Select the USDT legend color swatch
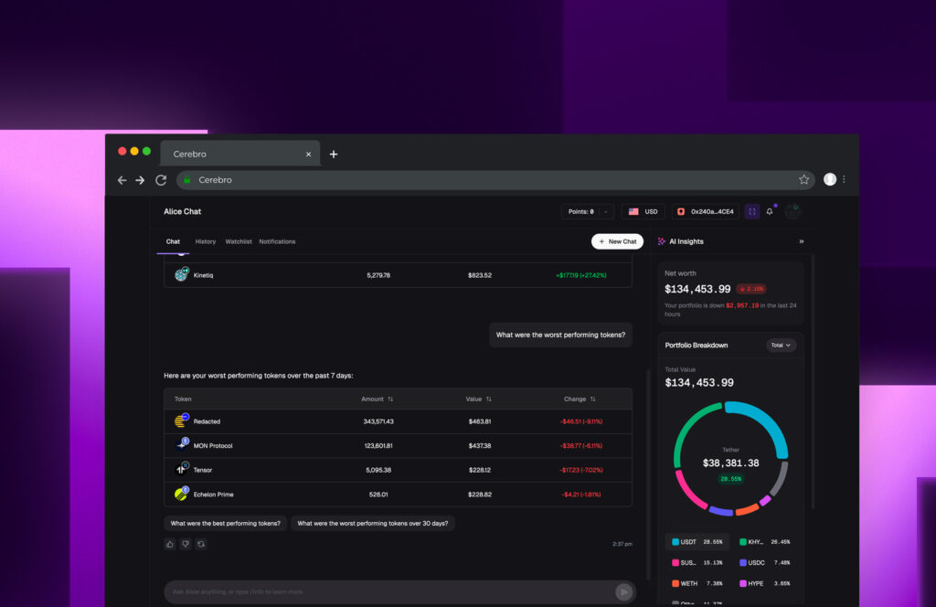 (x=675, y=541)
